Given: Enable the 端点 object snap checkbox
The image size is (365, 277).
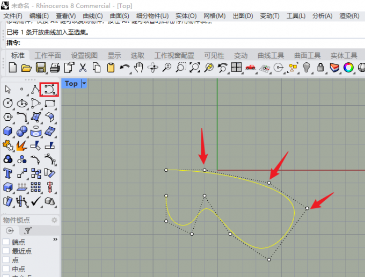Looking at the screenshot, I should point(6,242).
